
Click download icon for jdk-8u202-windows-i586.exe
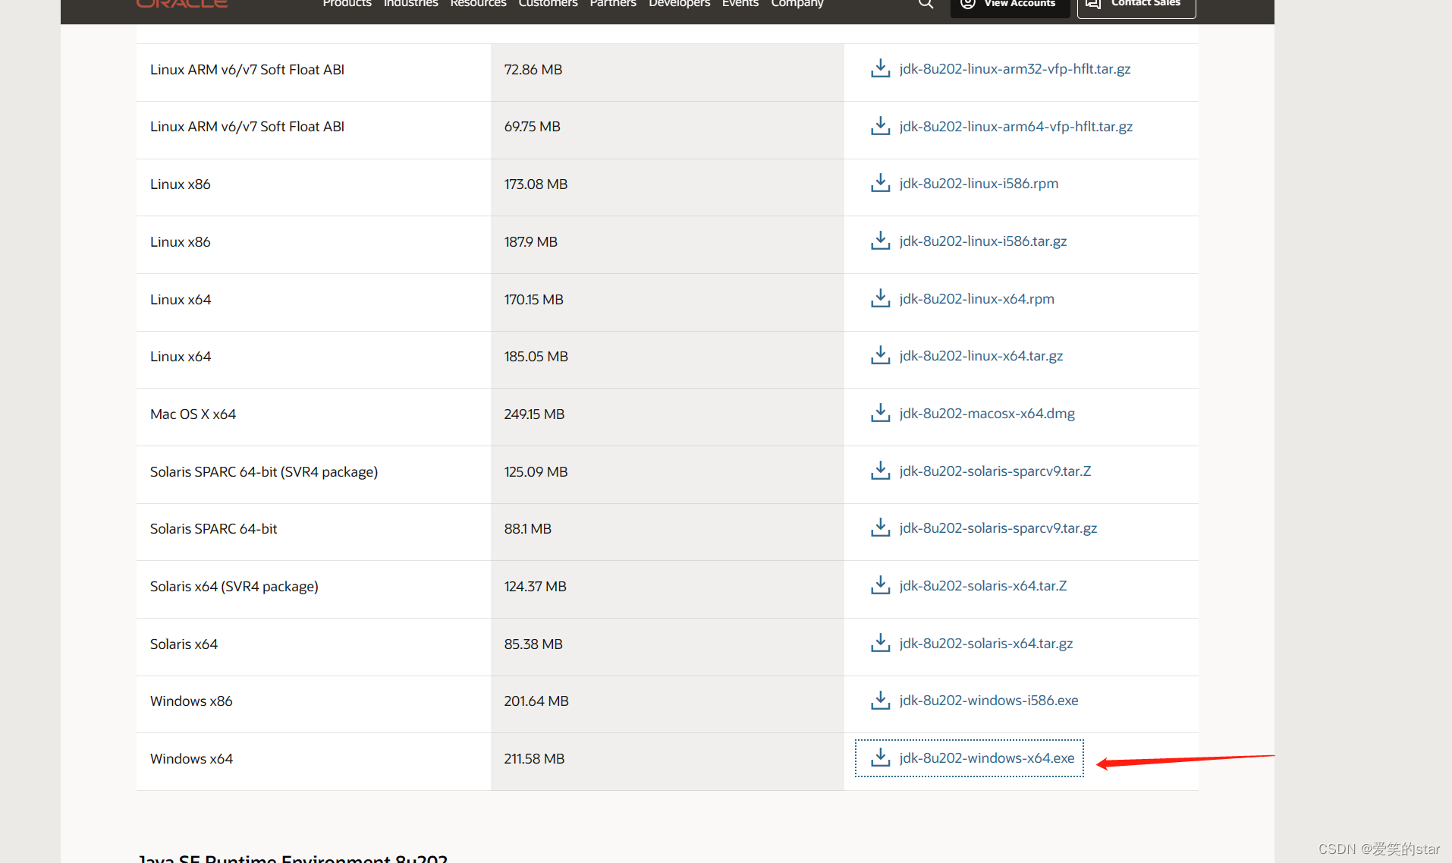880,700
